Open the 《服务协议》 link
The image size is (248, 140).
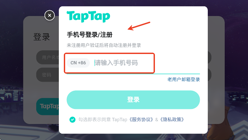point(141,119)
